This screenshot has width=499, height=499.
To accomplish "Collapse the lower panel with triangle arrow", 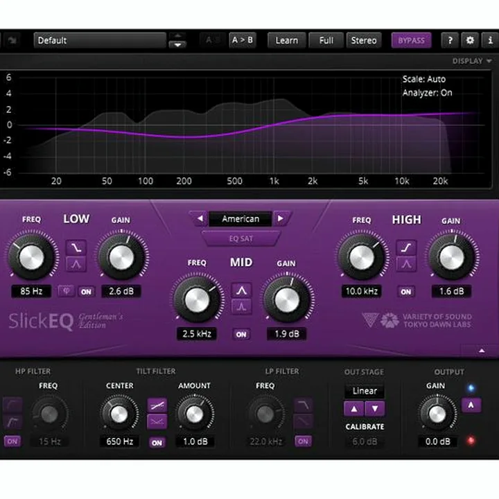I will (482, 351).
